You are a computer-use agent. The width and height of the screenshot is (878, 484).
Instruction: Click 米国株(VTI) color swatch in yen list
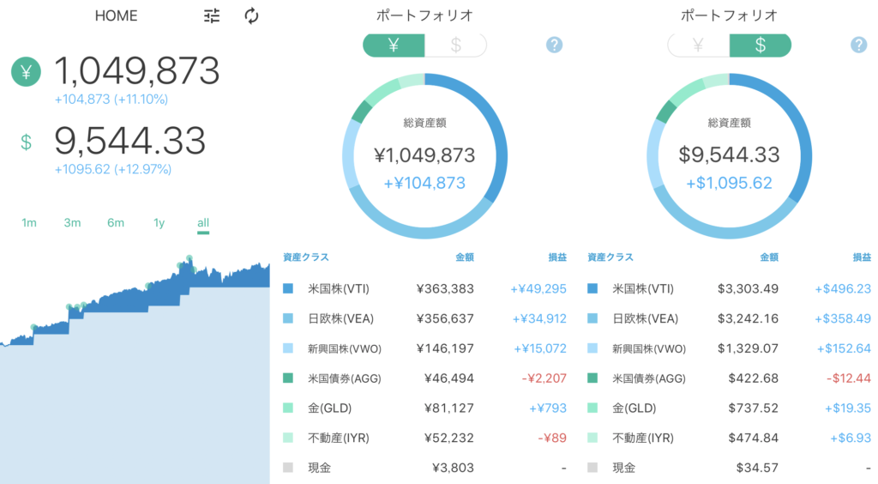(288, 288)
